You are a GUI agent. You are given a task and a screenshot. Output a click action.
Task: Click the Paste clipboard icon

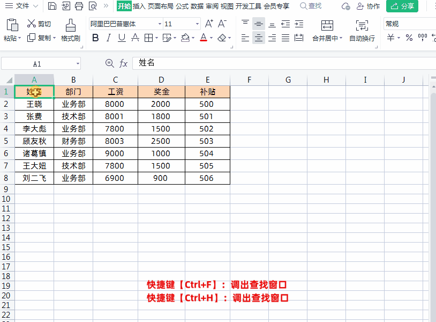12,25
